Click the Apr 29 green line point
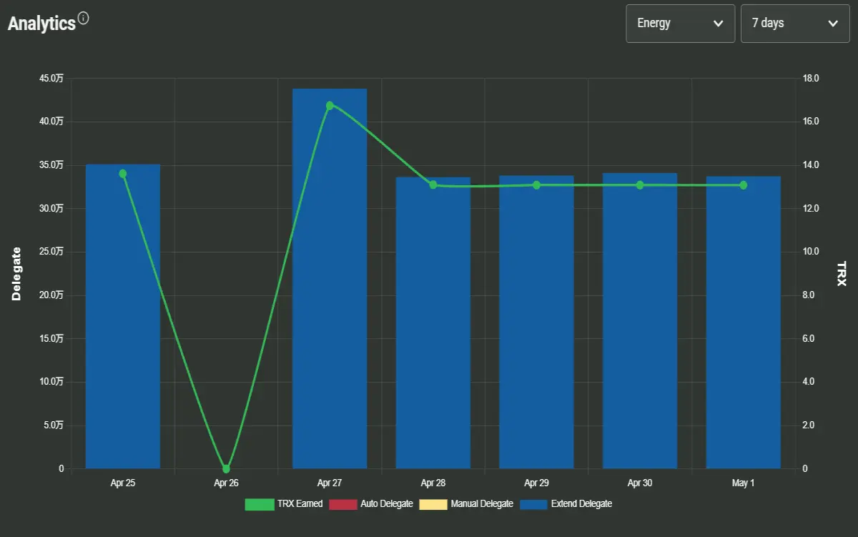Viewport: 858px width, 537px height. [536, 185]
